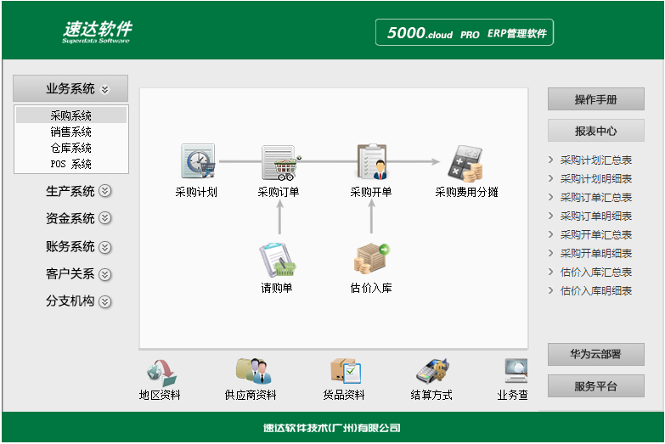This screenshot has width=665, height=444.
Task: Open the 采购订单汇总表 report link
Action: pyautogui.click(x=596, y=198)
